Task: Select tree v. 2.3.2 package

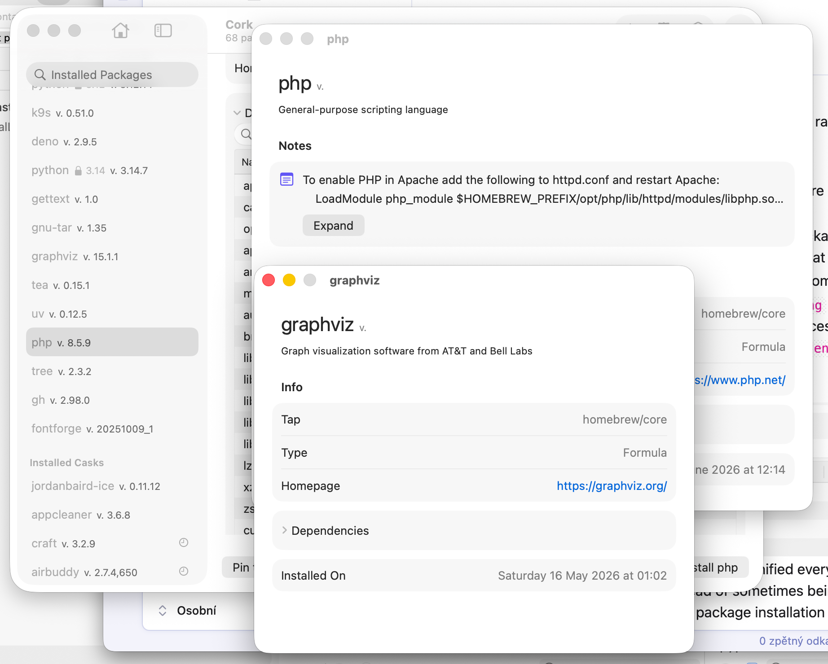Action: click(112, 371)
